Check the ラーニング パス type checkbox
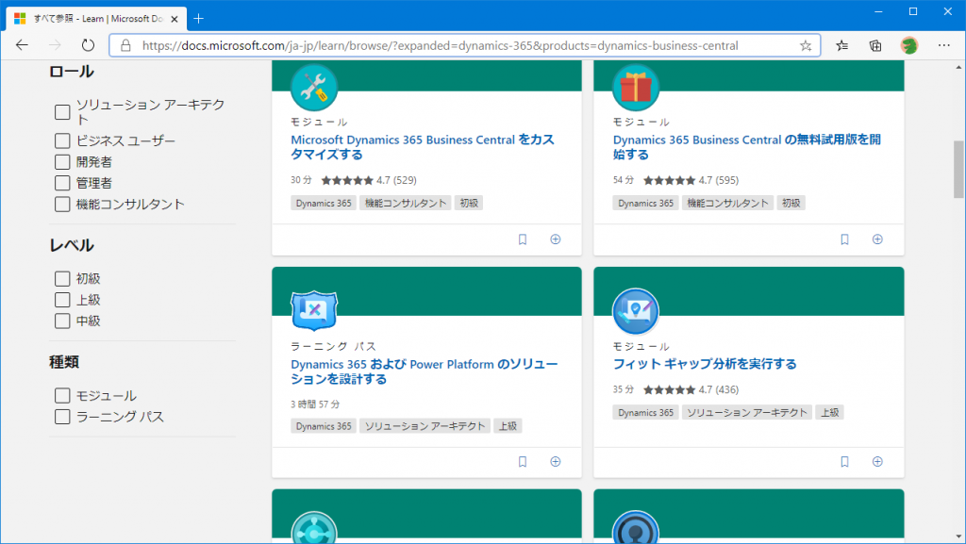Screen dimensions: 966x544 [x=62, y=417]
